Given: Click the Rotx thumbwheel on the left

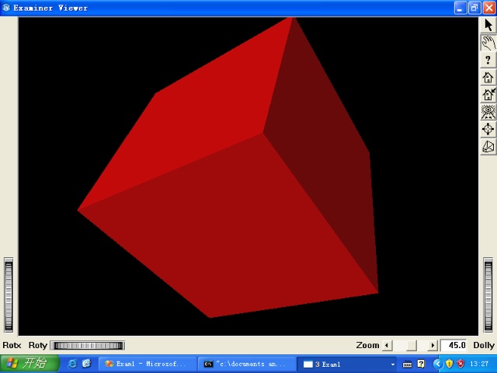Looking at the screenshot, I should 9,295.
